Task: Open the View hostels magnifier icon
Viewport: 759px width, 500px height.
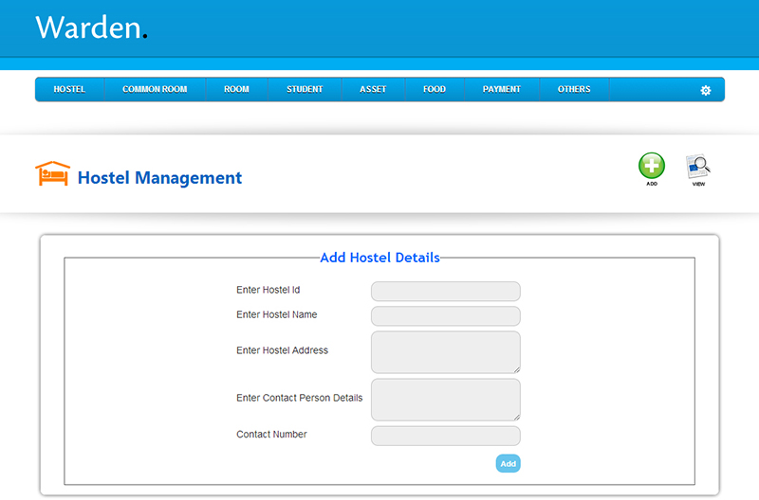Action: click(x=698, y=167)
